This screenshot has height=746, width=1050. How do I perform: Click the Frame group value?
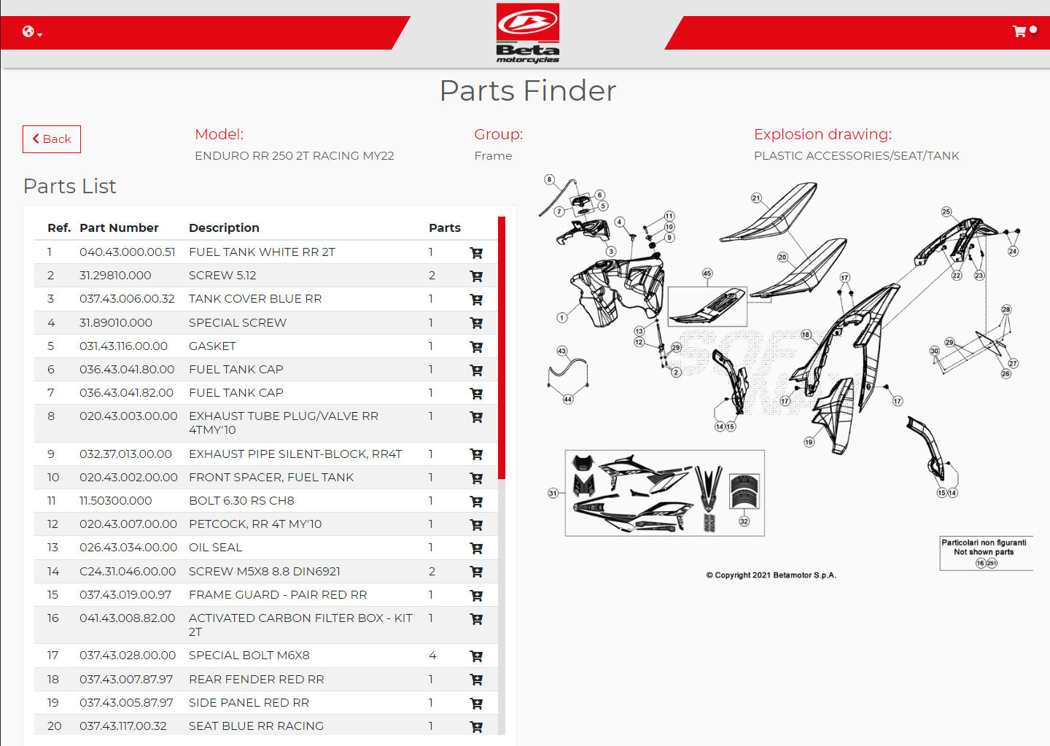(x=493, y=156)
